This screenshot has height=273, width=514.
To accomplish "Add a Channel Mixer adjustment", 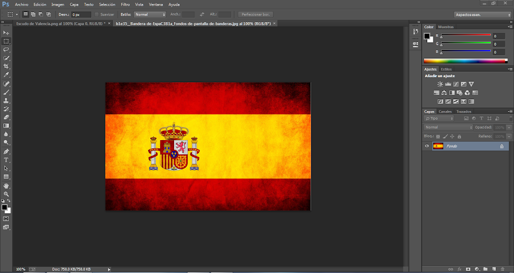I will click(467, 93).
